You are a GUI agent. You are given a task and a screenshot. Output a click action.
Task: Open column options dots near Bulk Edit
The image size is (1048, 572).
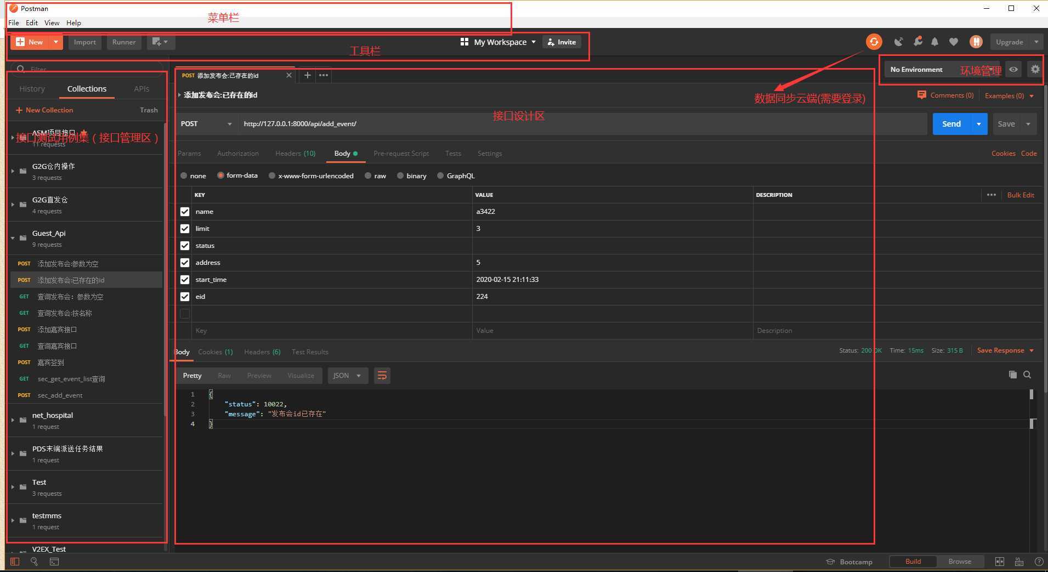(991, 195)
